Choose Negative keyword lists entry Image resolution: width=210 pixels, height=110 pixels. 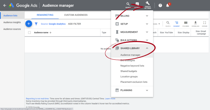pyautogui.click(x=132, y=66)
